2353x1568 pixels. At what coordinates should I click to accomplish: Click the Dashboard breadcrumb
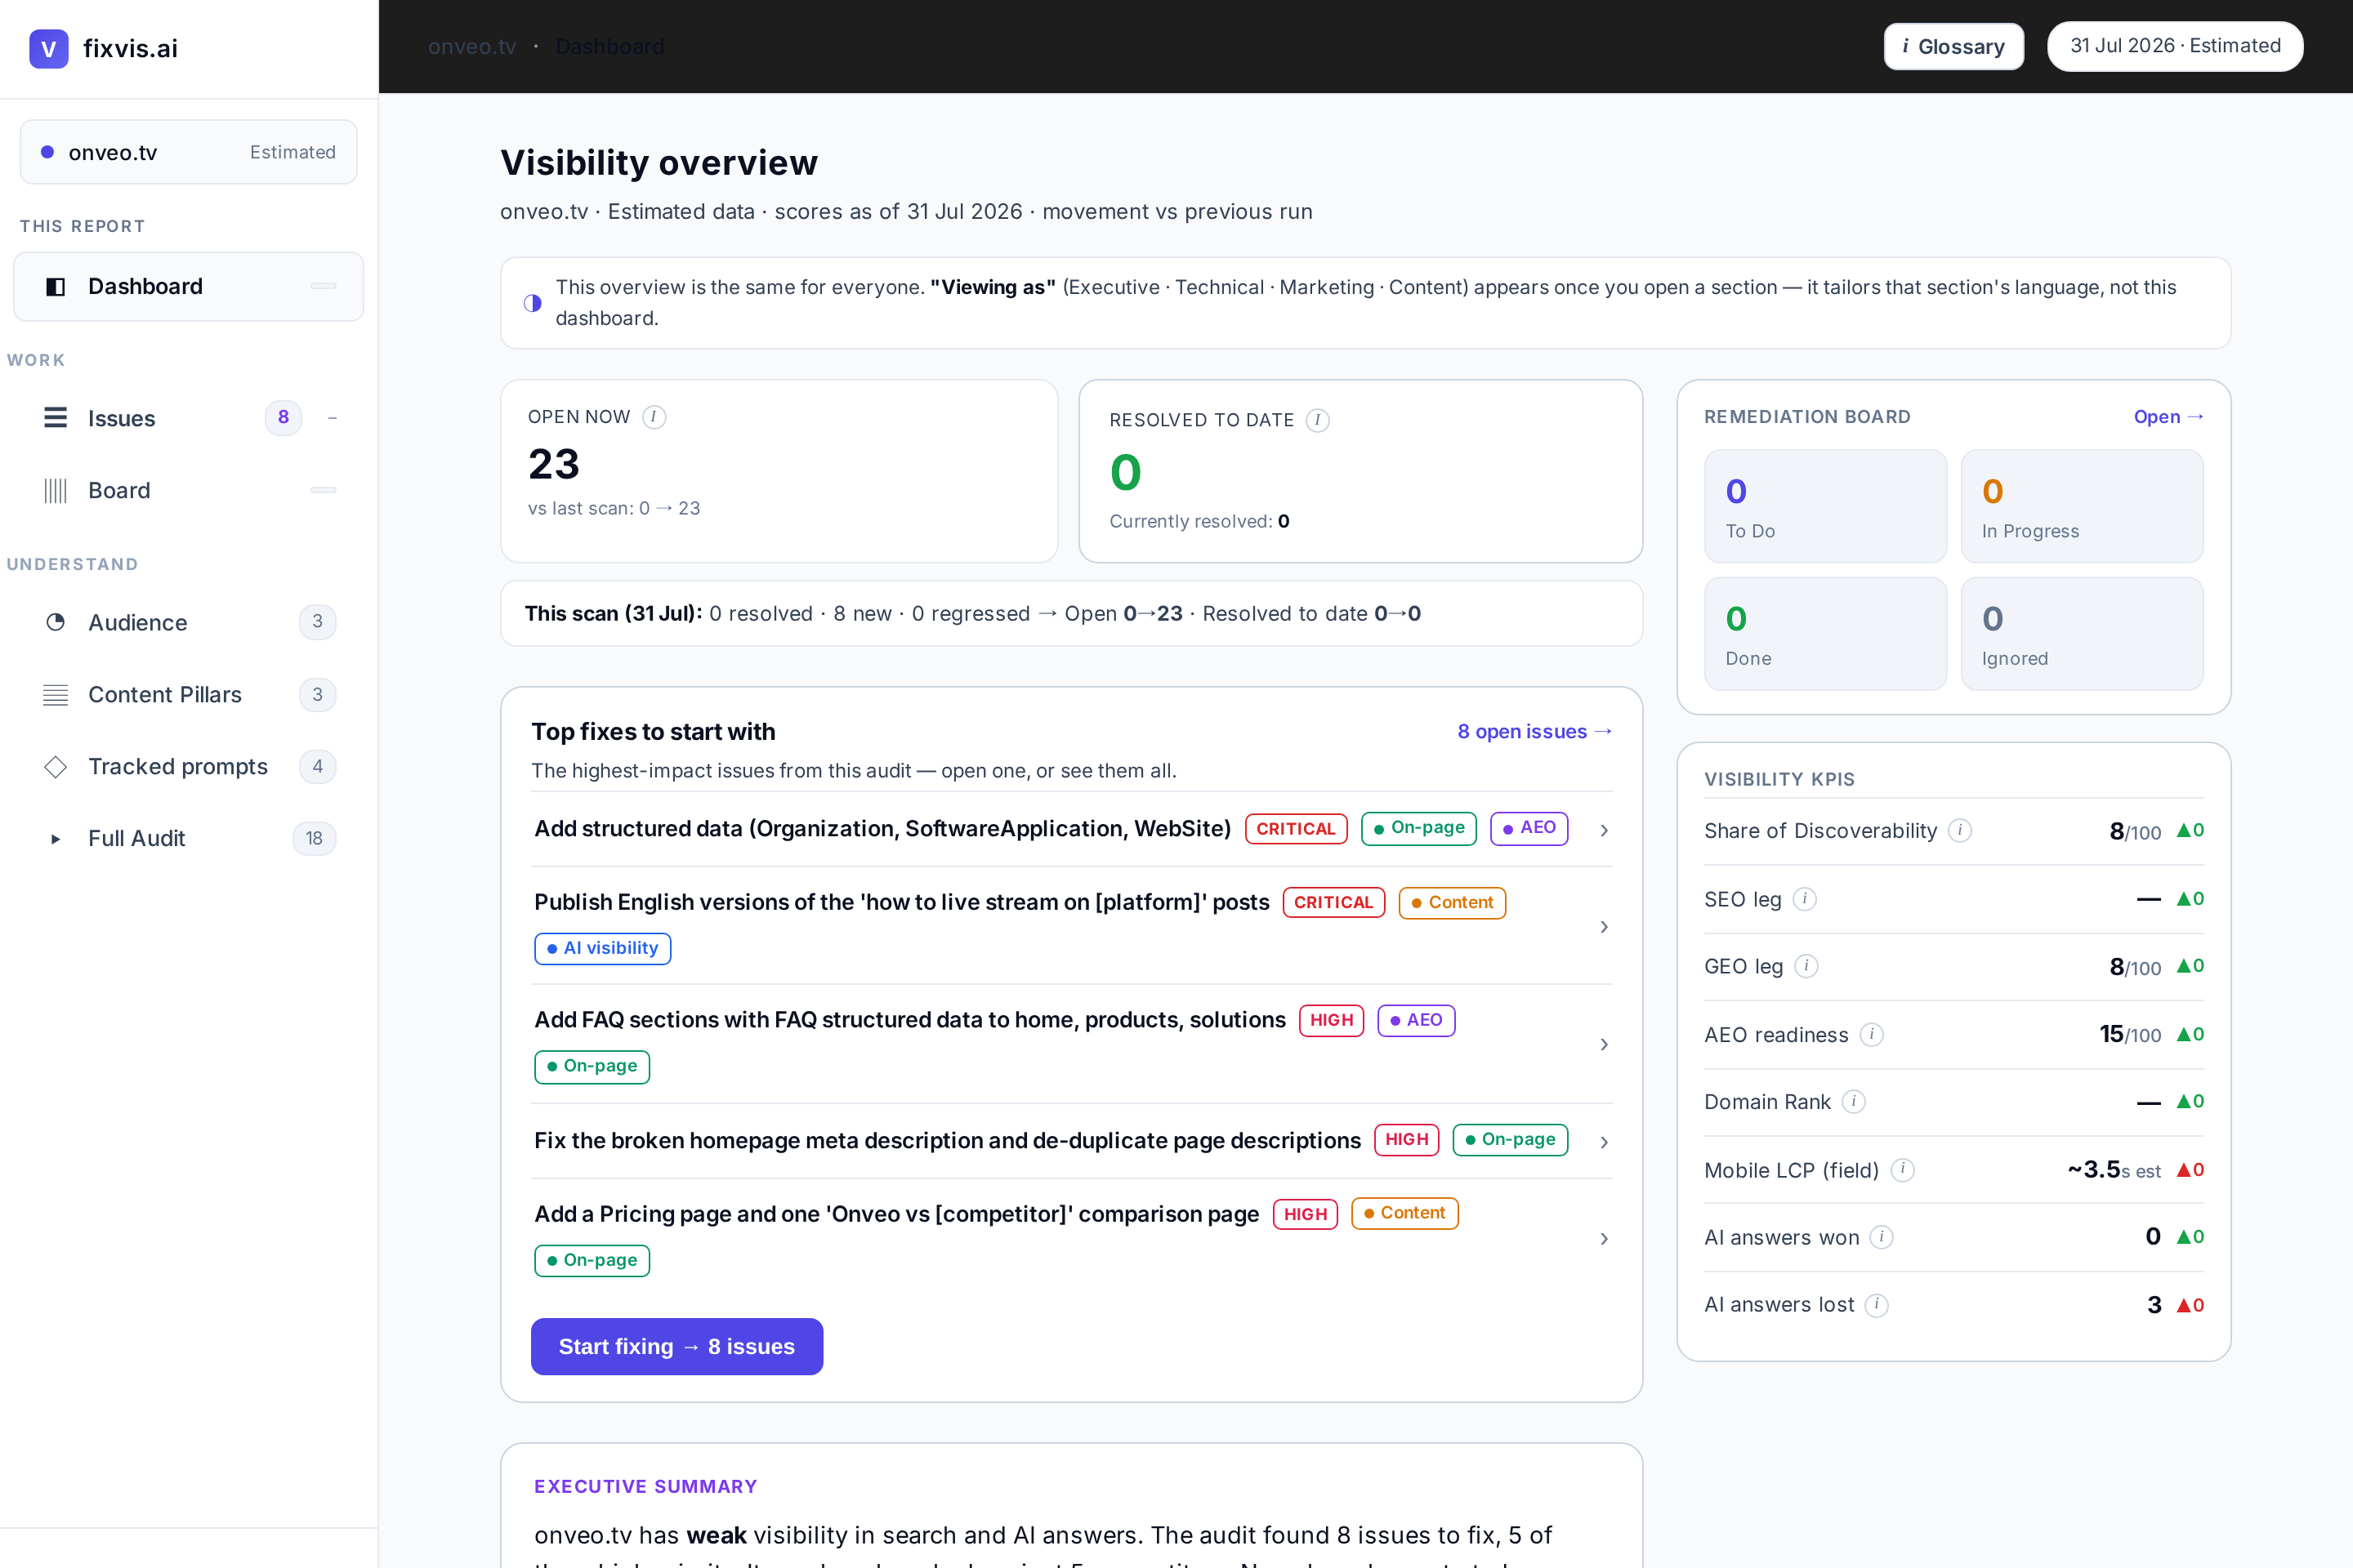pos(609,46)
